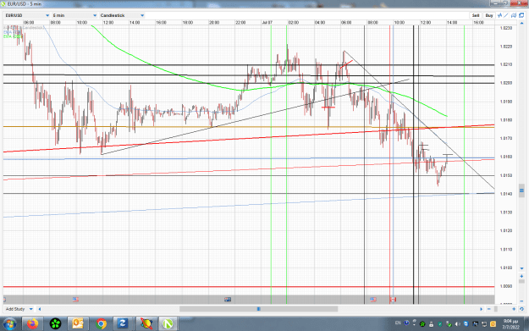529x331 pixels.
Task: Open the 5 min timeframe dropdown
Action: click(x=74, y=15)
